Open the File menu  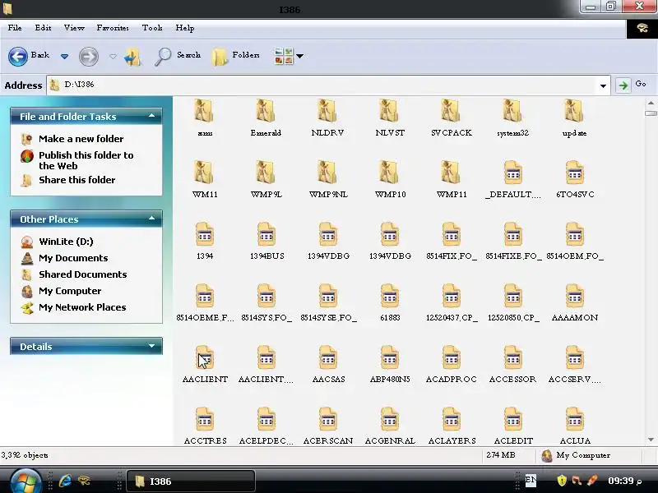15,28
